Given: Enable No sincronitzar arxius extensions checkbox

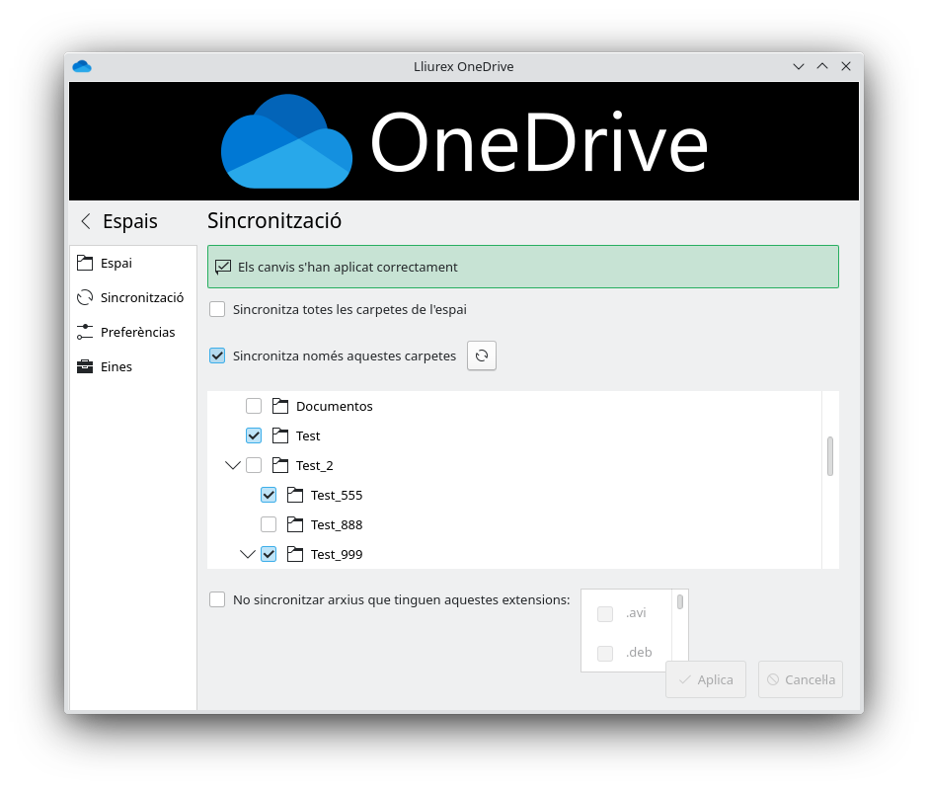Looking at the screenshot, I should [x=217, y=598].
